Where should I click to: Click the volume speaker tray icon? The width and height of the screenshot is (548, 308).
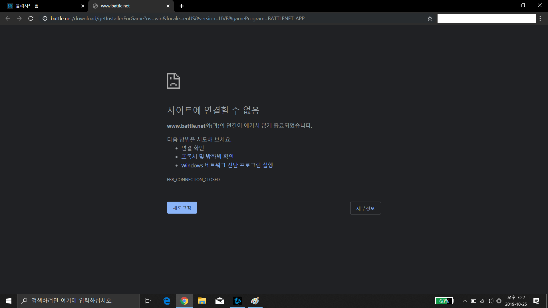(x=490, y=301)
